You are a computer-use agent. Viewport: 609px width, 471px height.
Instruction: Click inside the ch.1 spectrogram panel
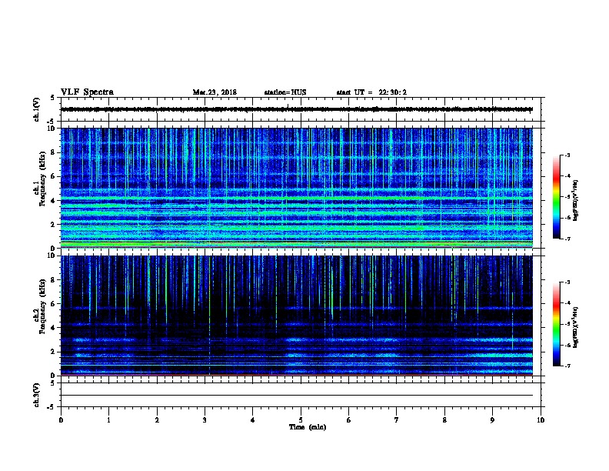297,188
